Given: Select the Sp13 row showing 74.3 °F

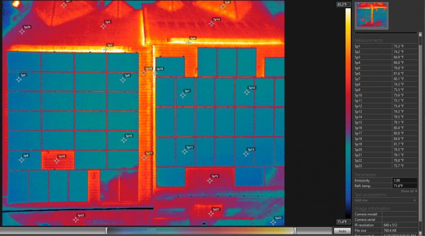Looking at the screenshot, I should coord(386,111).
